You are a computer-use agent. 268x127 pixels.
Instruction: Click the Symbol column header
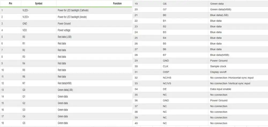coord(39,4)
